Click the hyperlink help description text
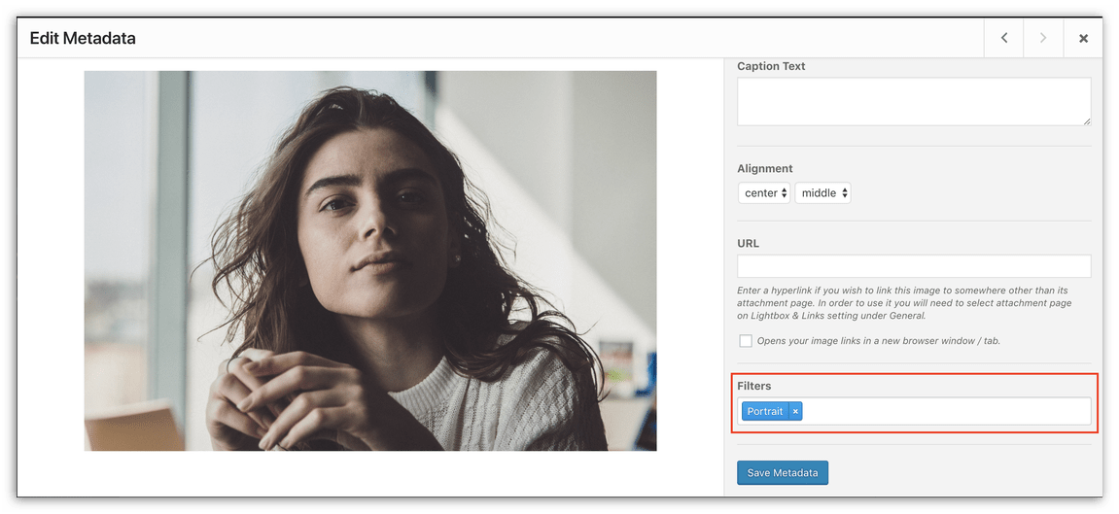Screen dimensions: 1119x514 coord(905,303)
